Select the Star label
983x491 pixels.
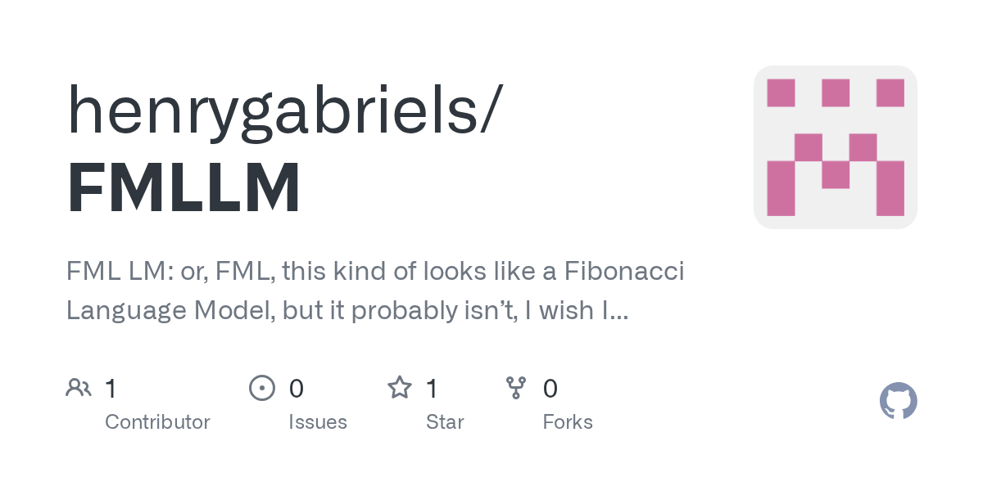pyautogui.click(x=445, y=422)
